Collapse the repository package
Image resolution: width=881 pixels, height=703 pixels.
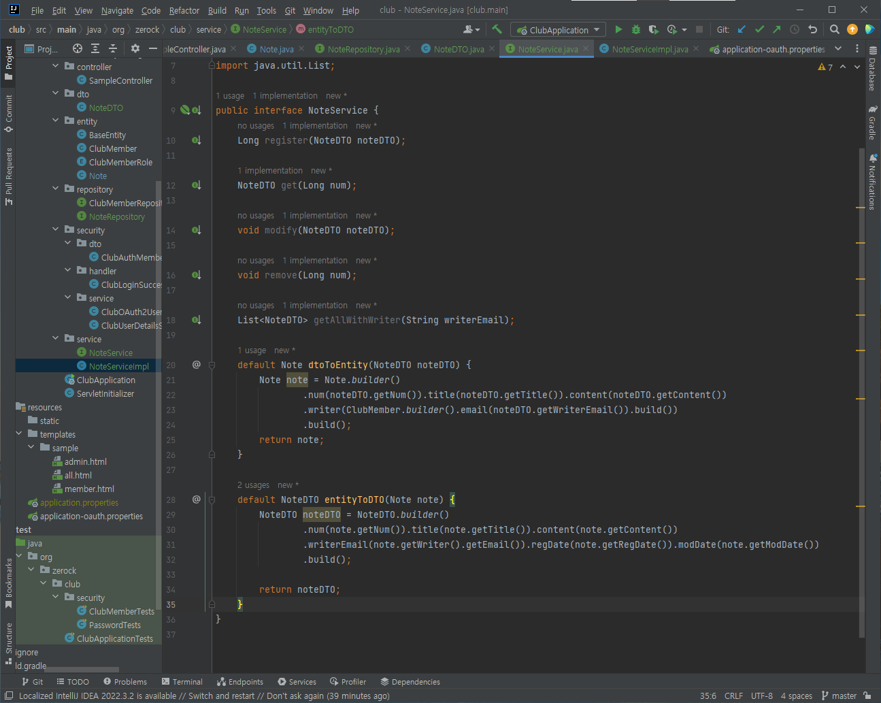[x=56, y=189]
